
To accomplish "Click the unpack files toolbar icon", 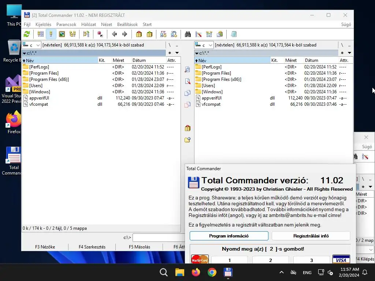I will pyautogui.click(x=149, y=34).
